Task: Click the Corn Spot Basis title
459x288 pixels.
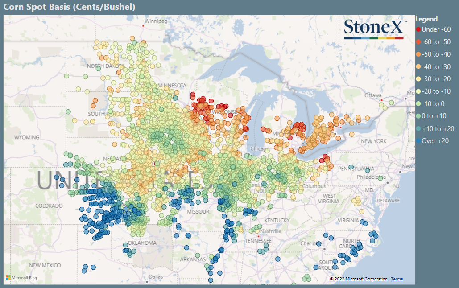Action: coord(70,7)
